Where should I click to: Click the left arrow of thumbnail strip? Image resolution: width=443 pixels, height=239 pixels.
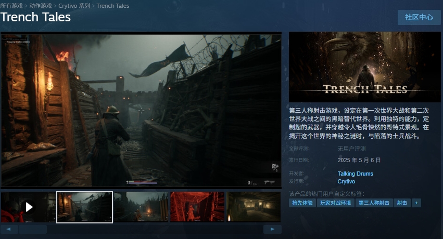(x=9, y=229)
